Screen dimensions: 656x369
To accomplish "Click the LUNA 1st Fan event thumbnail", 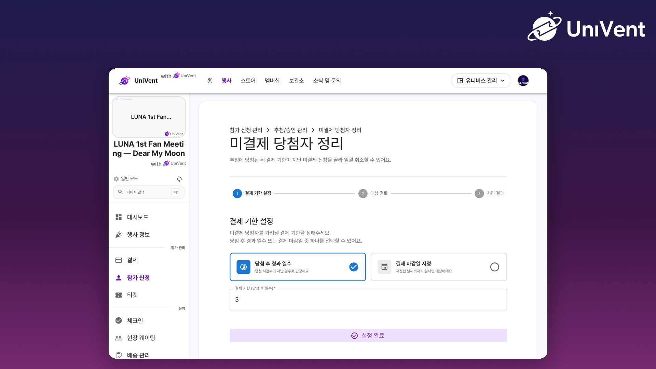I will tap(149, 117).
